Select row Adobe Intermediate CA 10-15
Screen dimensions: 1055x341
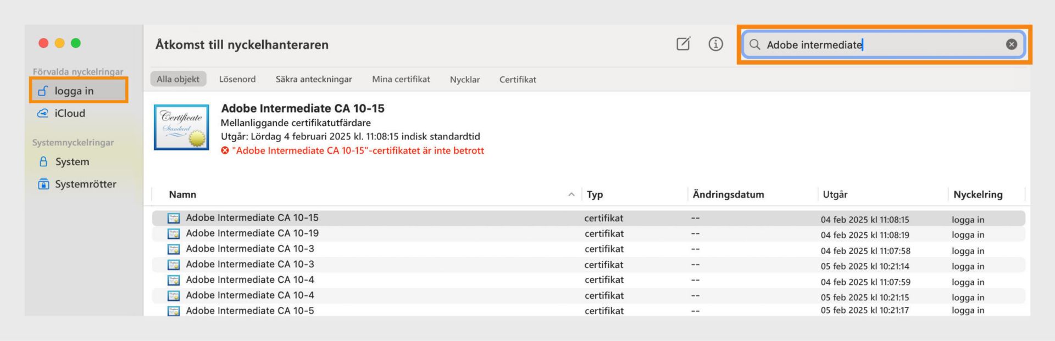[x=588, y=218]
